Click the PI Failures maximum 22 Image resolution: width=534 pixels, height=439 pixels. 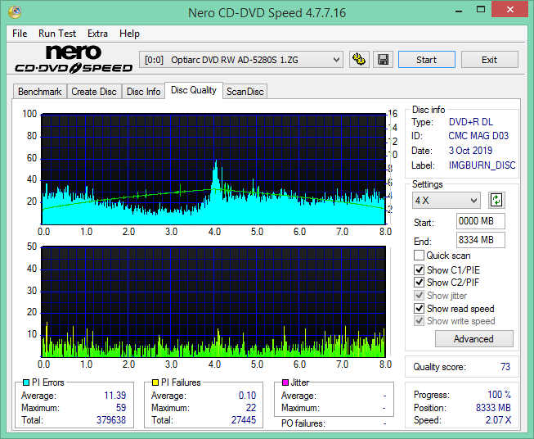[x=251, y=408]
